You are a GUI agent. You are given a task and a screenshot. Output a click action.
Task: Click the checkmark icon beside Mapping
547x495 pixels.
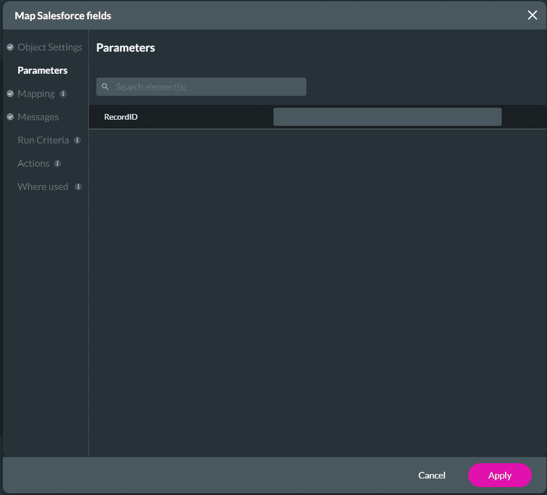coord(10,94)
